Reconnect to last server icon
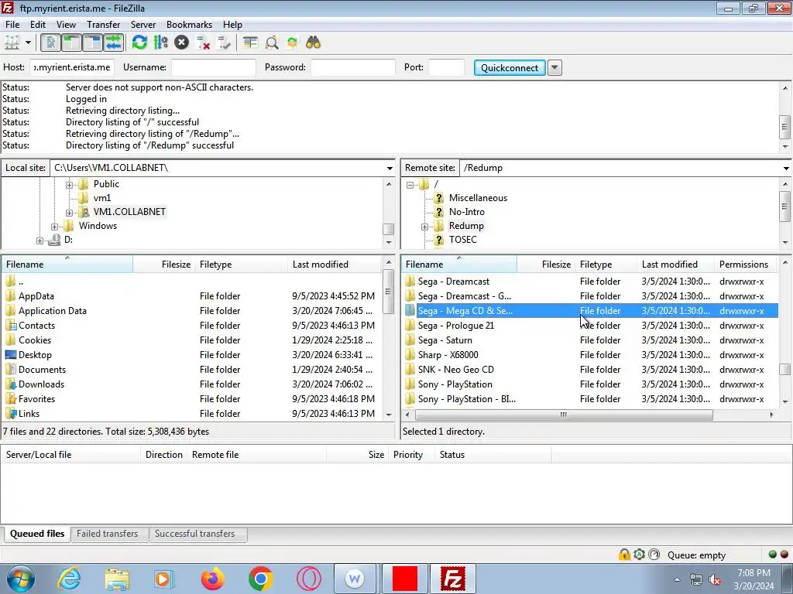The image size is (793, 594). click(224, 43)
